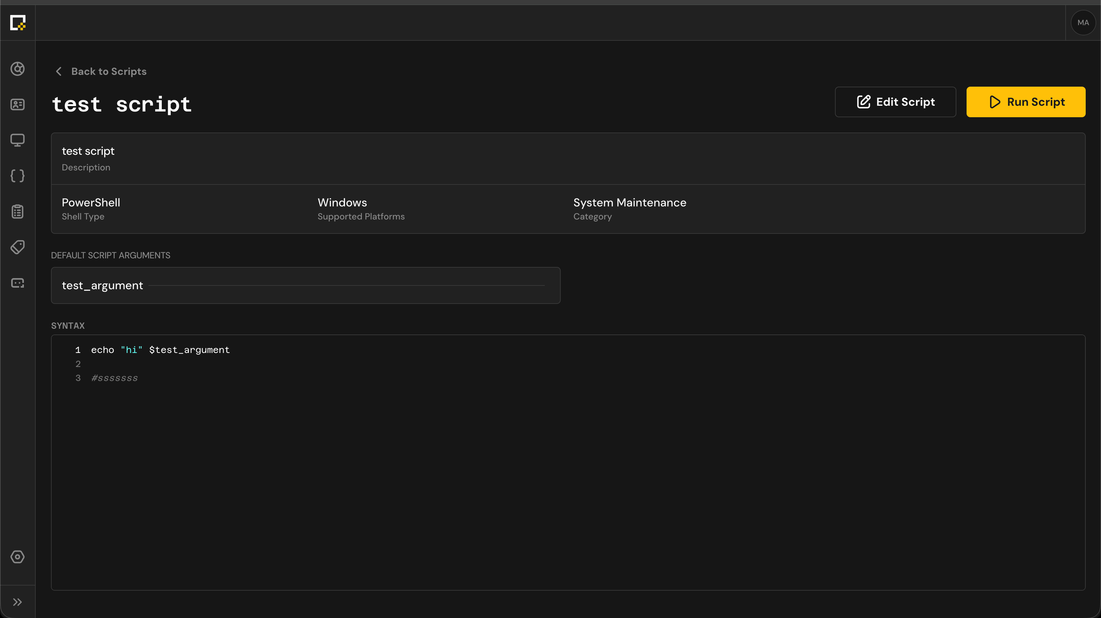Open the devices monitor icon in sidebar
The height and width of the screenshot is (618, 1101).
point(18,140)
